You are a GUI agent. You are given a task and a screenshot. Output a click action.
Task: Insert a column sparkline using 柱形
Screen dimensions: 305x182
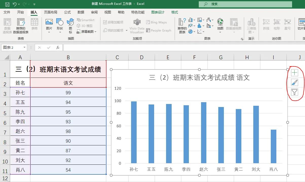(277, 25)
